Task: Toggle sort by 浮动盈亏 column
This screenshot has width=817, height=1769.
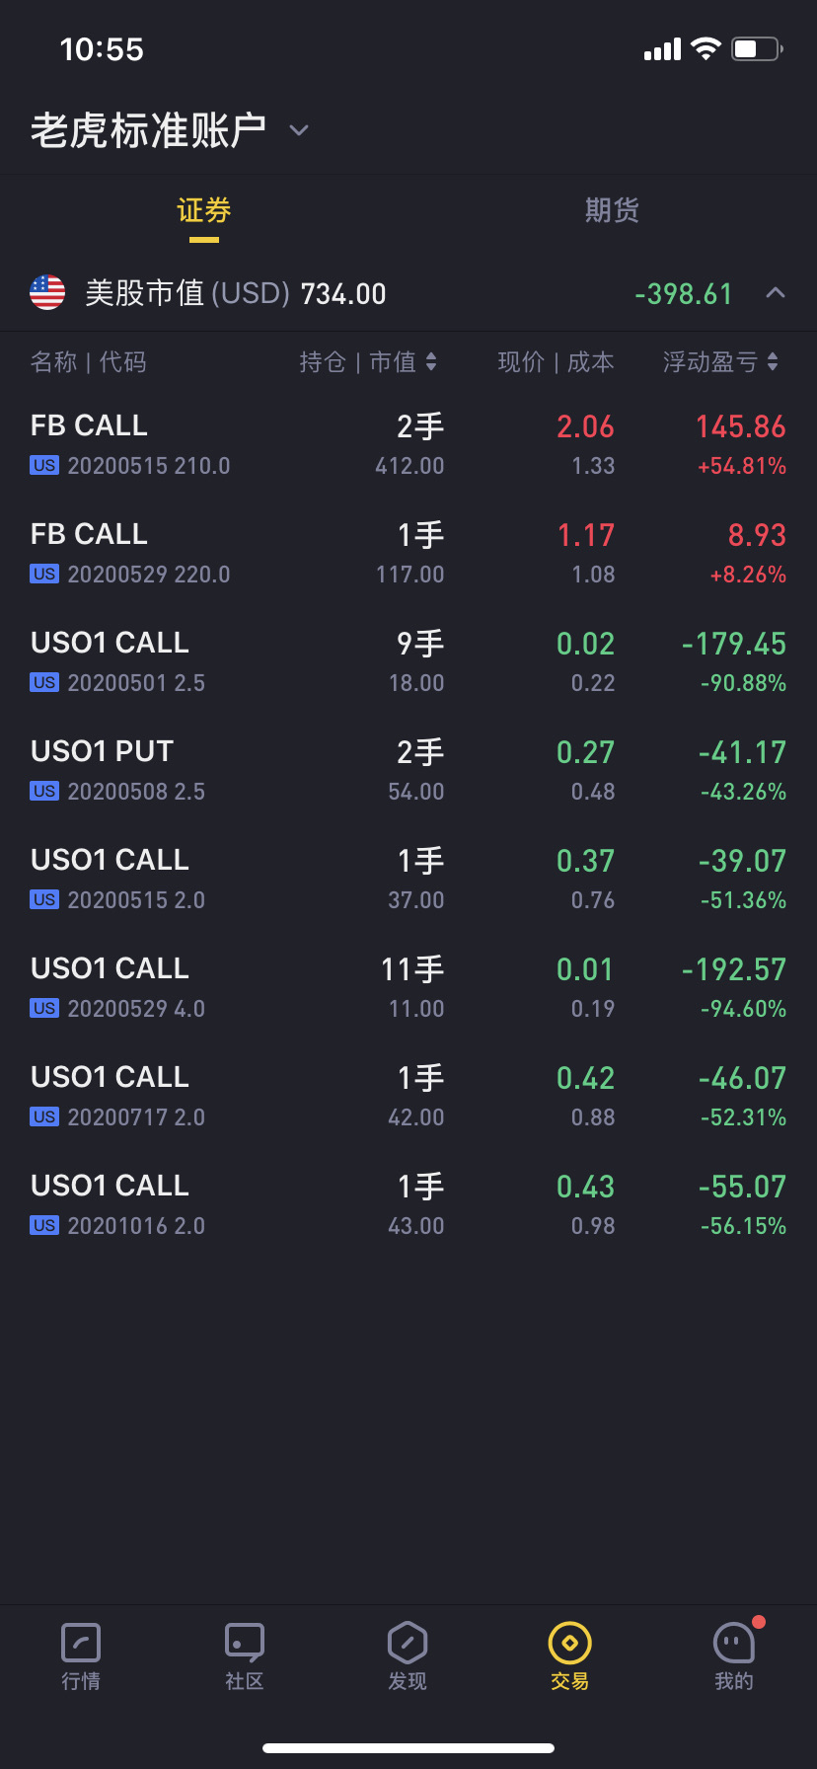Action: (x=720, y=362)
